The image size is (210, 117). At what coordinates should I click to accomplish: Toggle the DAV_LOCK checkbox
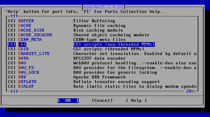[x=12, y=73]
